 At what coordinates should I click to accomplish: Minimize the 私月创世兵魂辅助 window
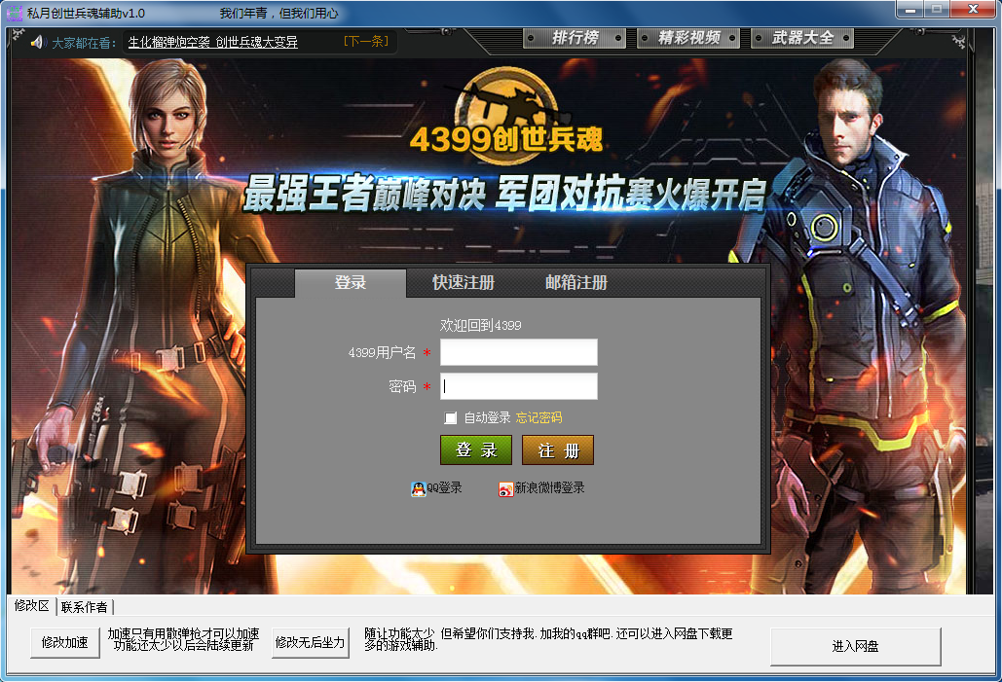coord(909,9)
